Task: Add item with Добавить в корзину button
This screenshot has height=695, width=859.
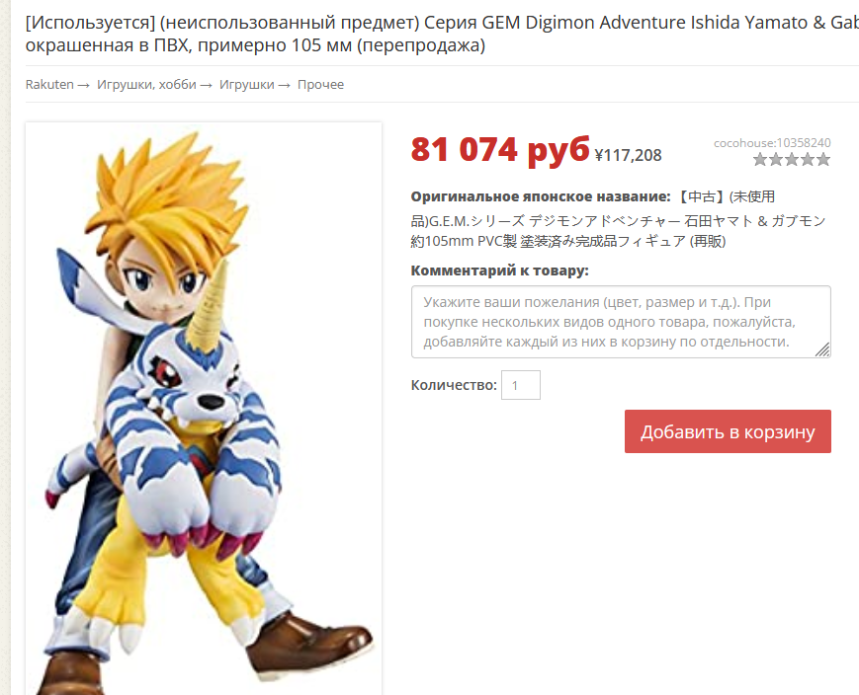Action: [x=728, y=431]
